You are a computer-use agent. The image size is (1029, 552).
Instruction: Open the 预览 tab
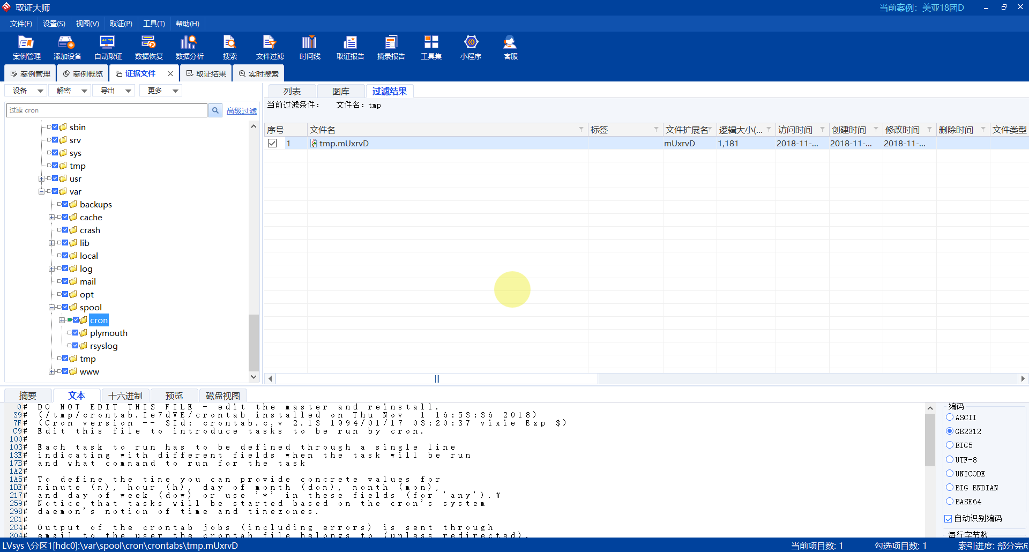[174, 396]
